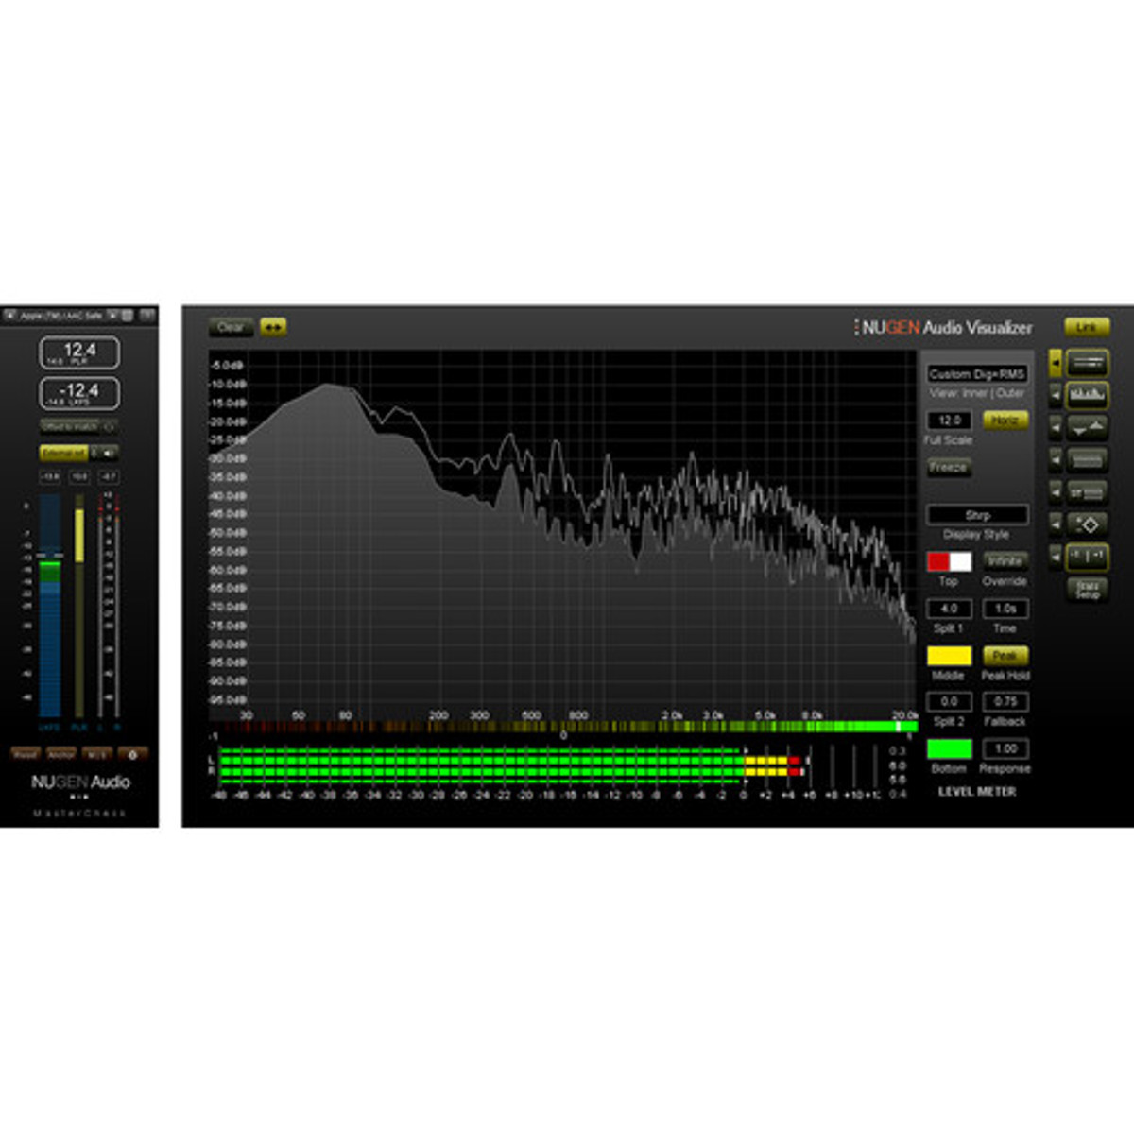Select the vectorscope diamond view icon
1134x1134 pixels.
1087,524
